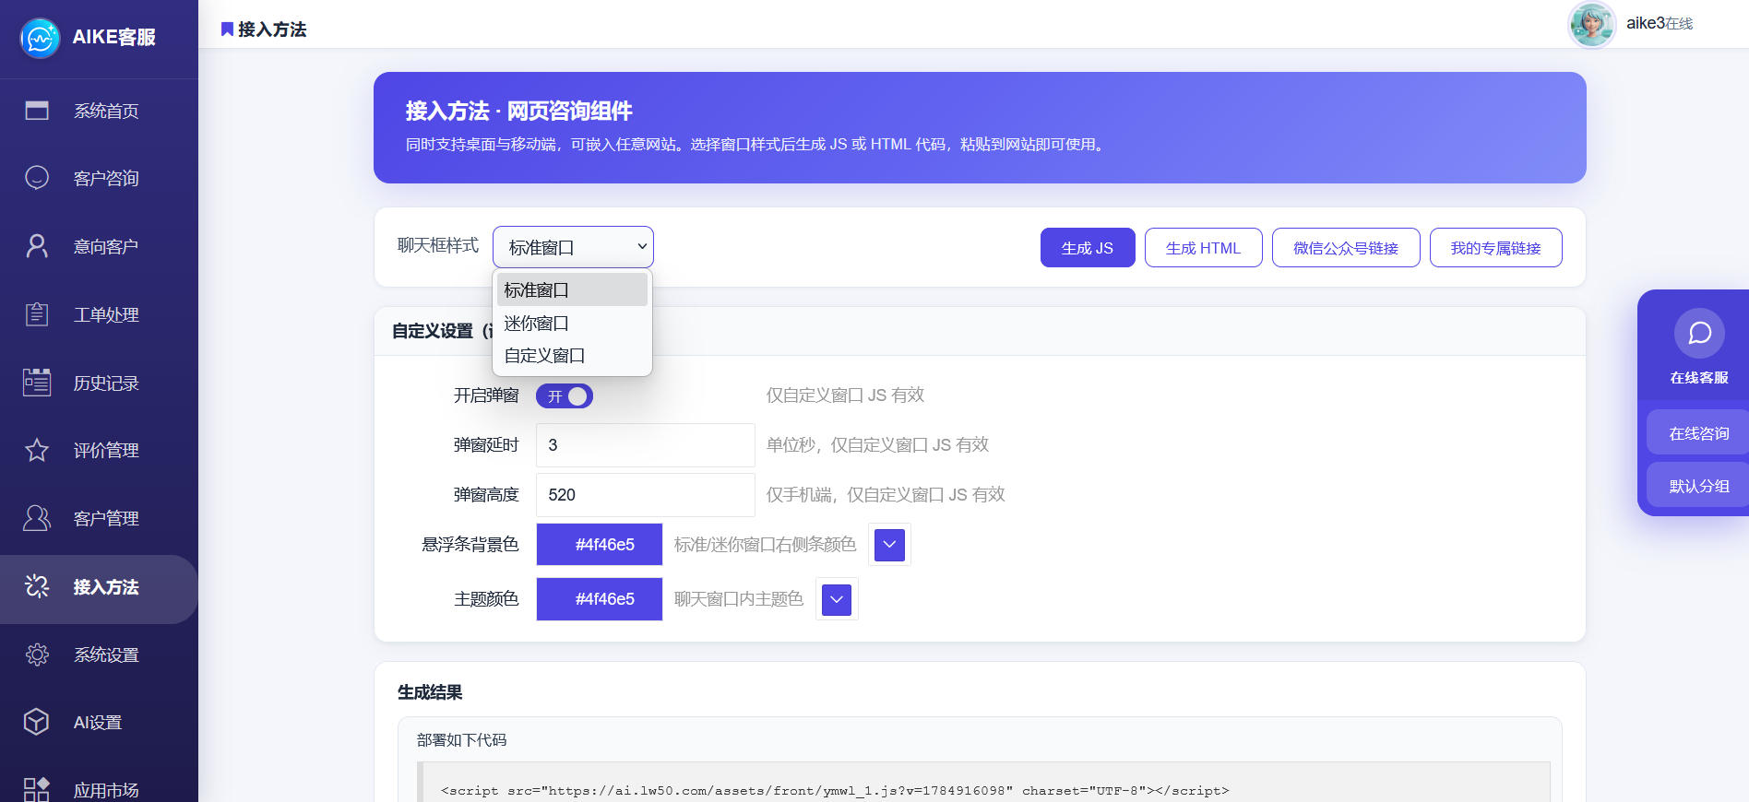Viewport: 1749px width, 802px height.
Task: Click the 系统首页 window icon
Action: (x=37, y=111)
